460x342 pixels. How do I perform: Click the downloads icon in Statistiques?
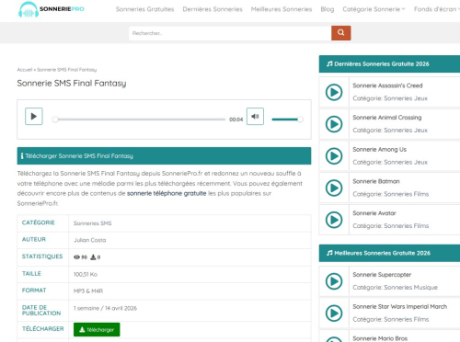[x=93, y=257]
